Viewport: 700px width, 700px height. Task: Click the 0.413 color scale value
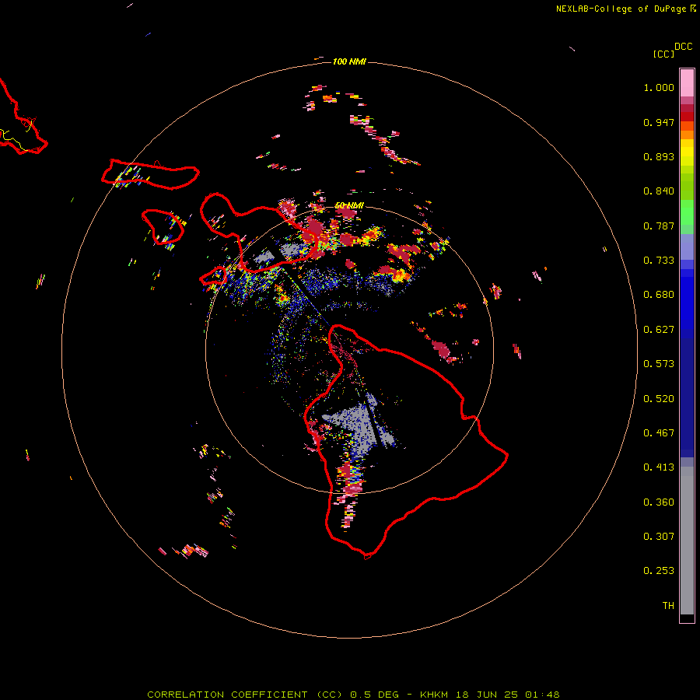659,467
